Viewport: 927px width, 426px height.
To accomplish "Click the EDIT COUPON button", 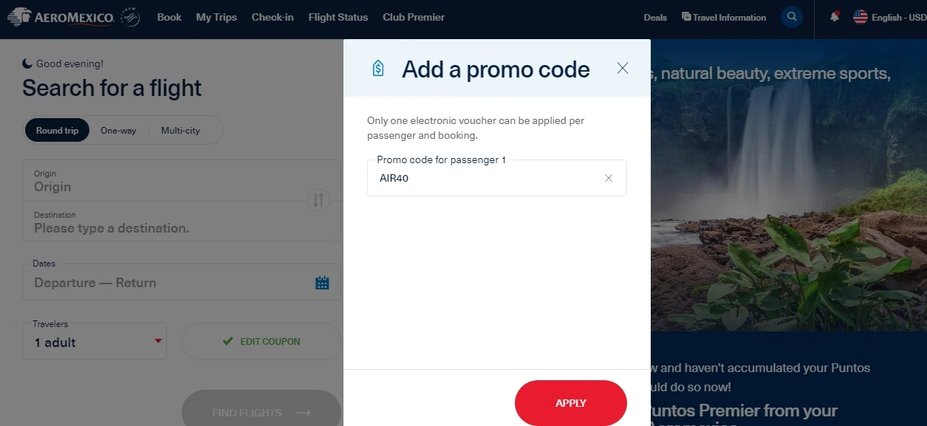I will point(261,342).
